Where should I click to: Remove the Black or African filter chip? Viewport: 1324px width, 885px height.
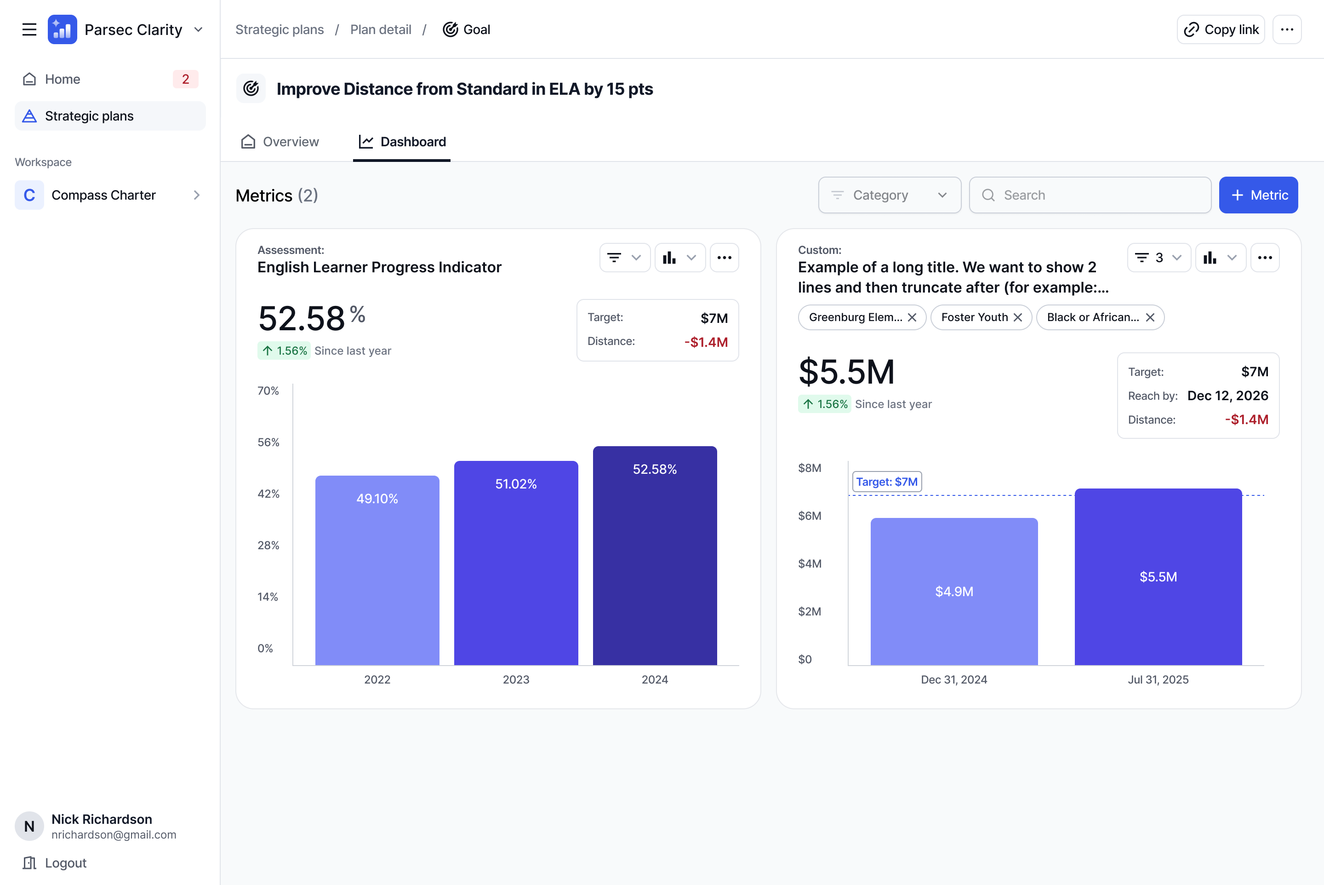point(1150,317)
